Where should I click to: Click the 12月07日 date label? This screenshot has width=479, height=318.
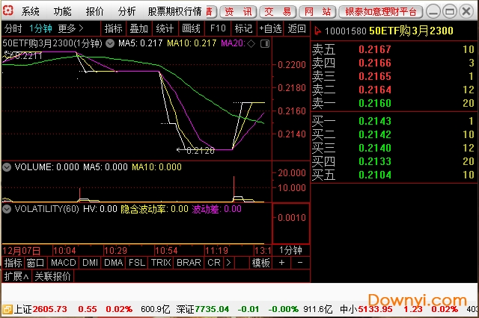(x=22, y=251)
